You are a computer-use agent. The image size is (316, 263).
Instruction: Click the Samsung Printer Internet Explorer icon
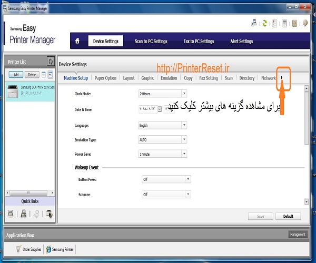point(48,249)
